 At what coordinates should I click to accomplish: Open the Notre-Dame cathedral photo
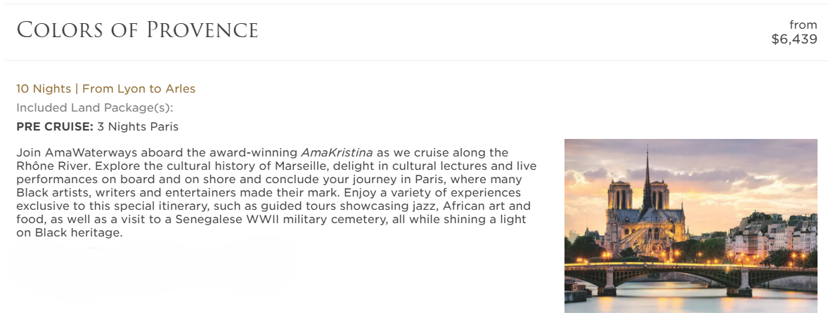(690, 225)
